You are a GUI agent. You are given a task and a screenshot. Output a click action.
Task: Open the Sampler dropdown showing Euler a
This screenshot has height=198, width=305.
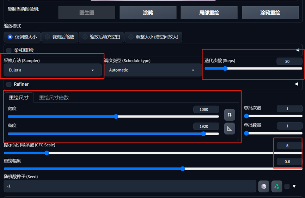coord(53,70)
